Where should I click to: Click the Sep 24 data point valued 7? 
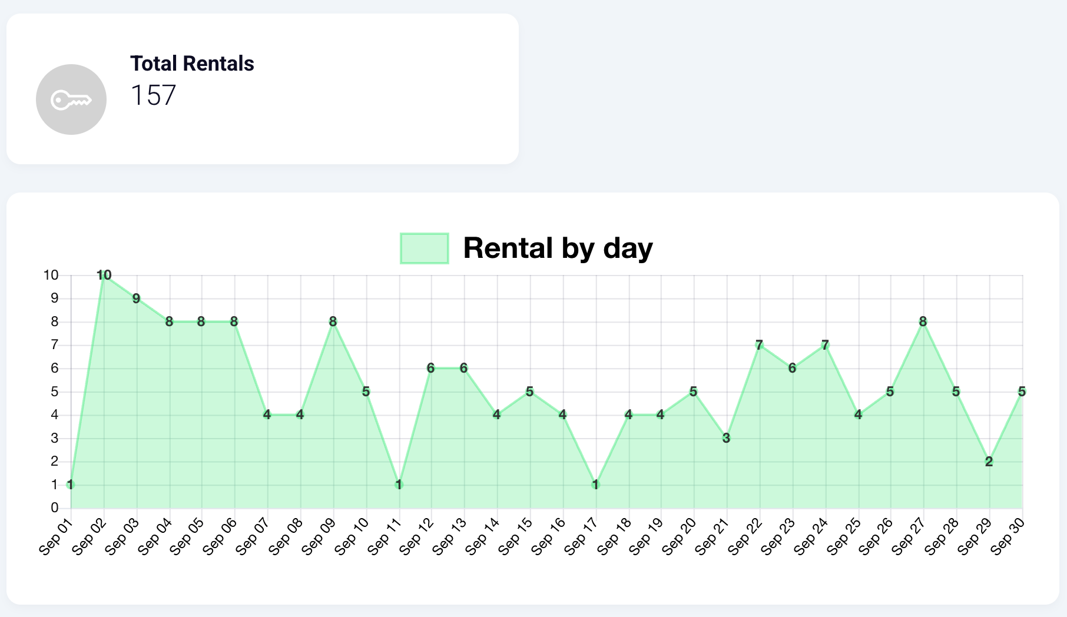click(x=826, y=345)
